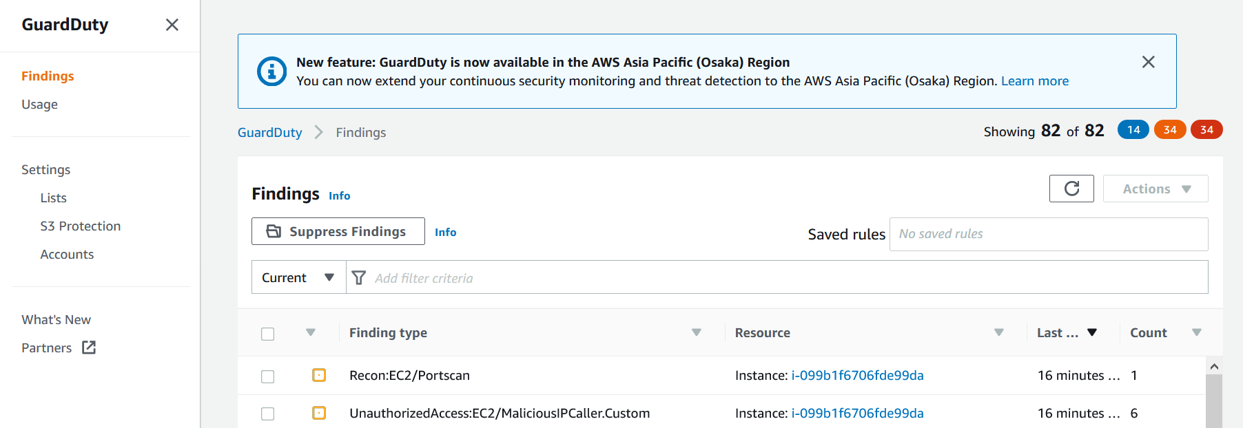
Task: Click the refresh findings icon button
Action: [x=1071, y=189]
